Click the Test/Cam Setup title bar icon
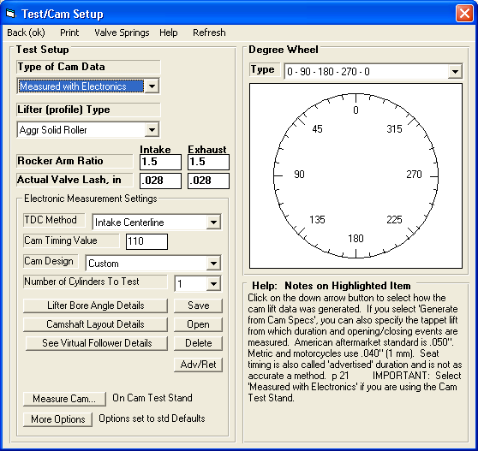Image resolution: width=478 pixels, height=451 pixels. 10,14
